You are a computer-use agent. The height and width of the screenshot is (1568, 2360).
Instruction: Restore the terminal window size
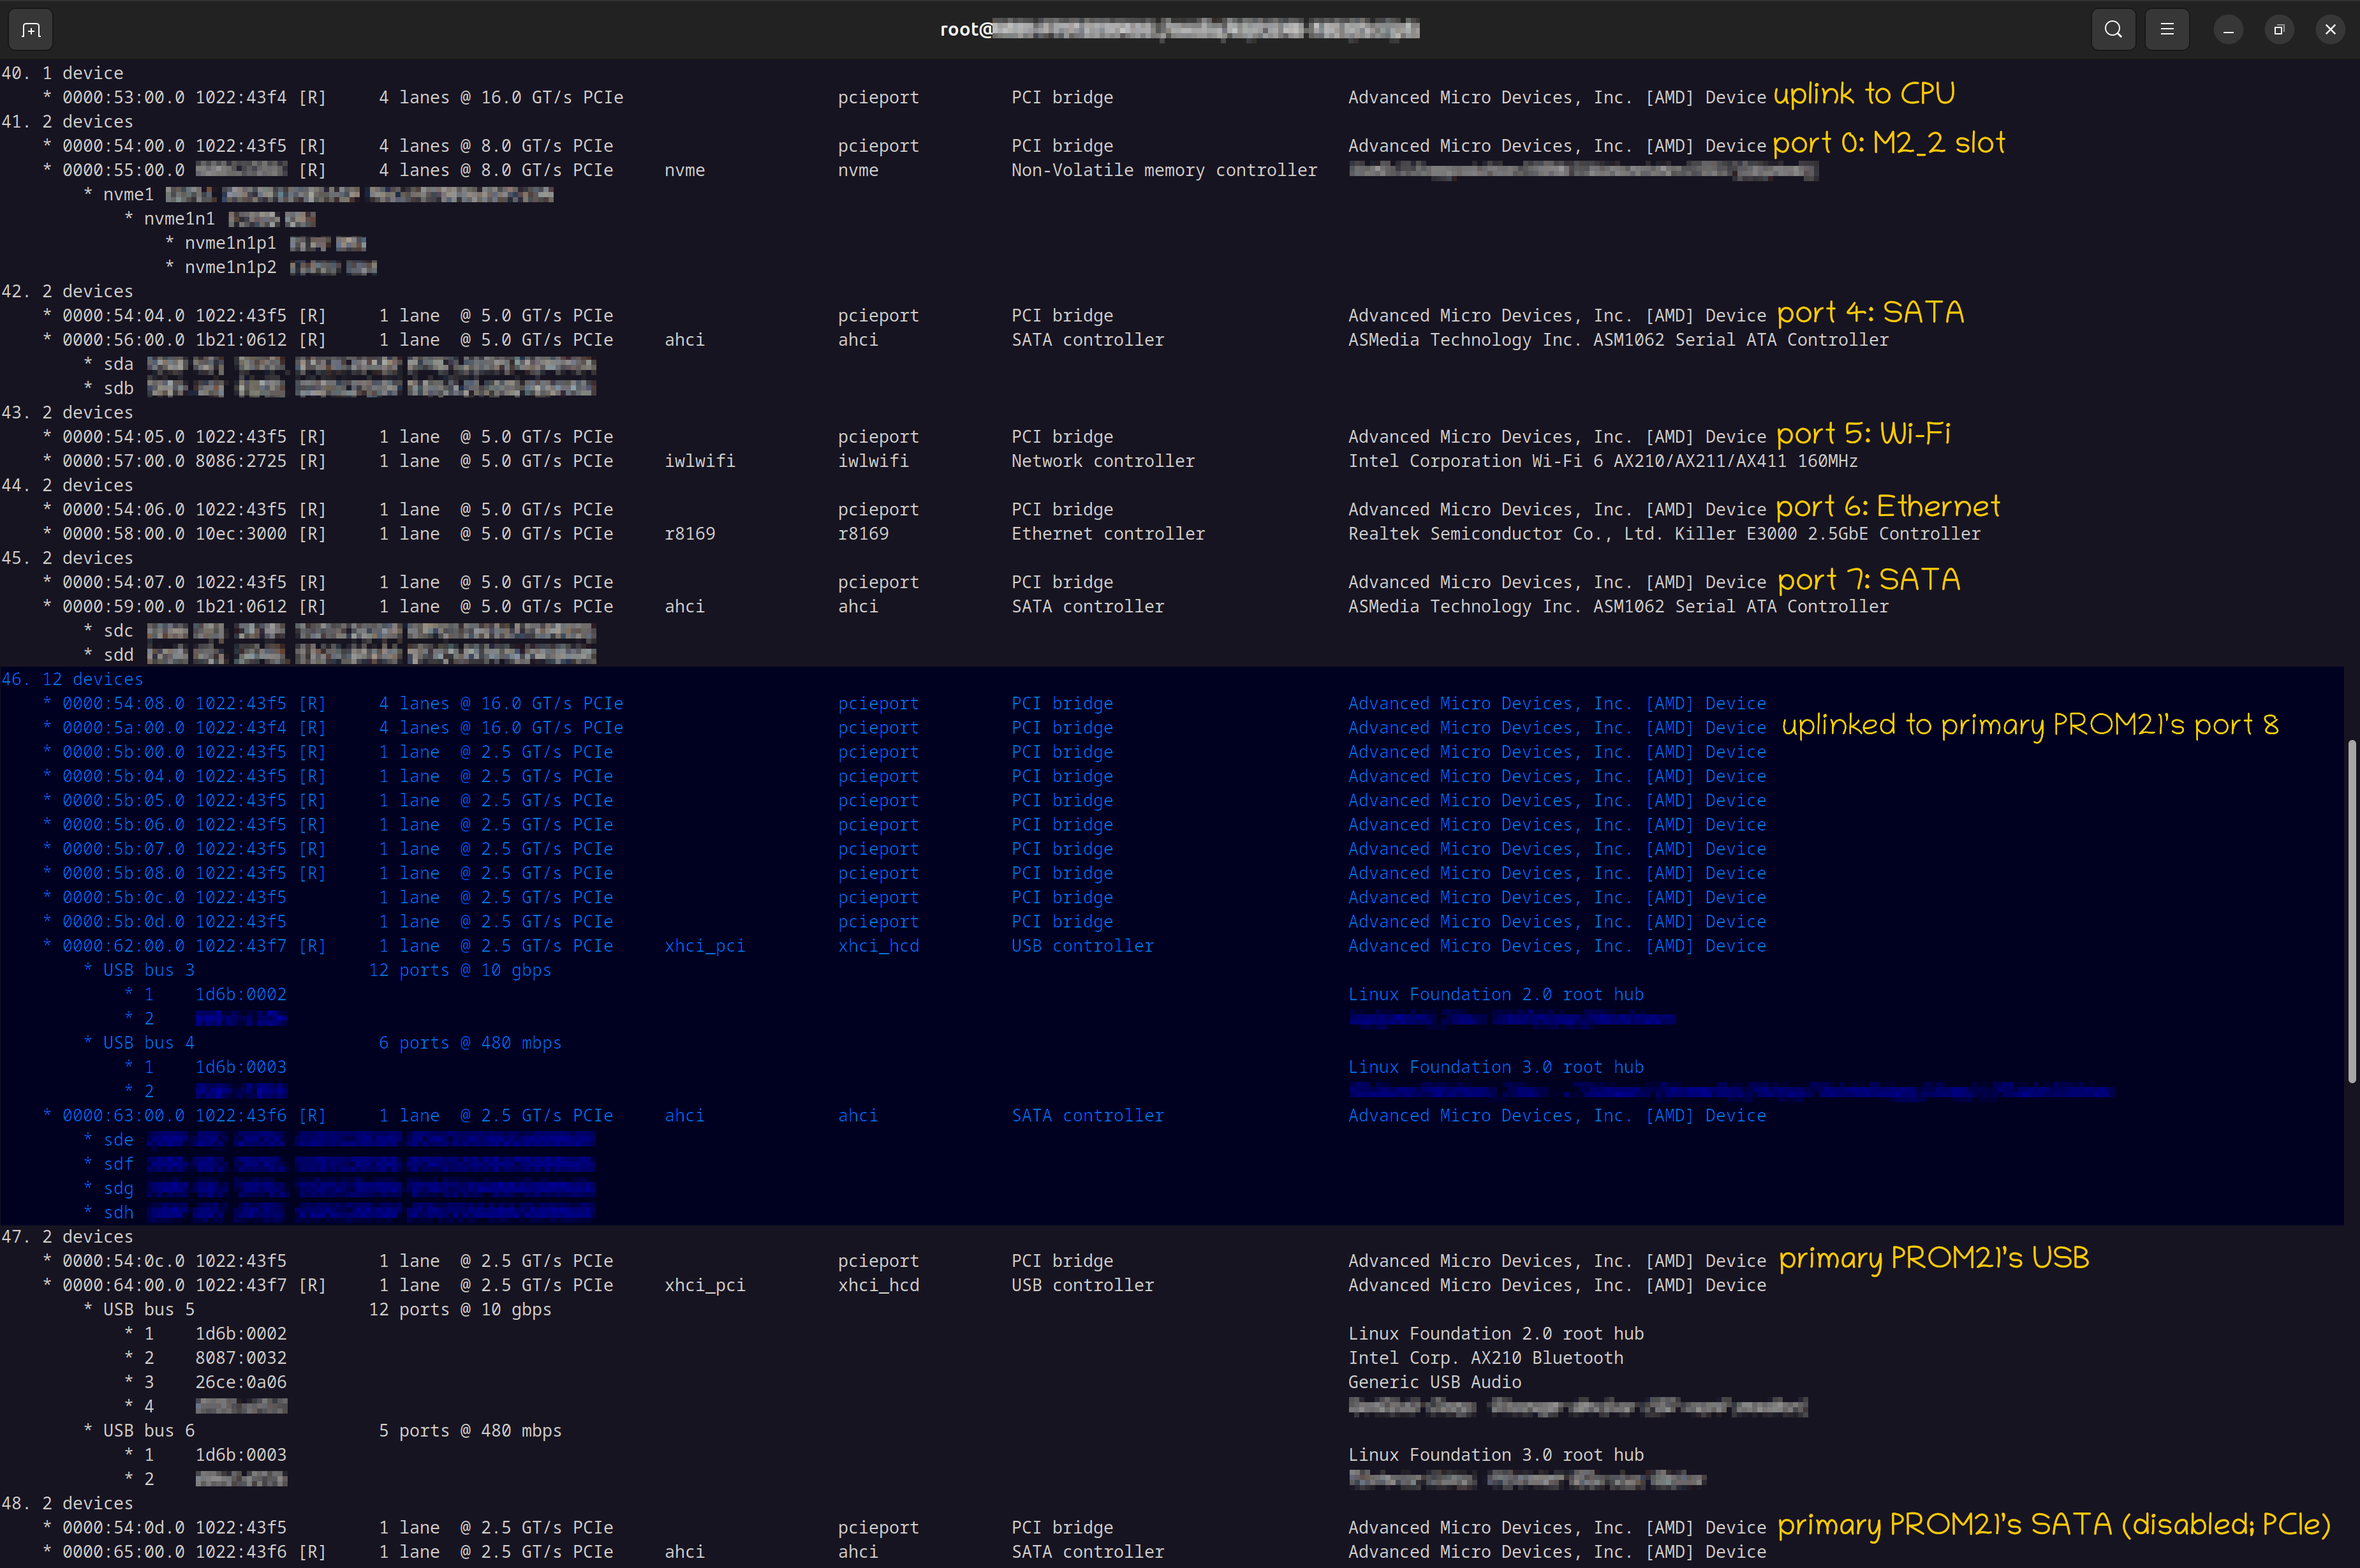tap(2279, 30)
